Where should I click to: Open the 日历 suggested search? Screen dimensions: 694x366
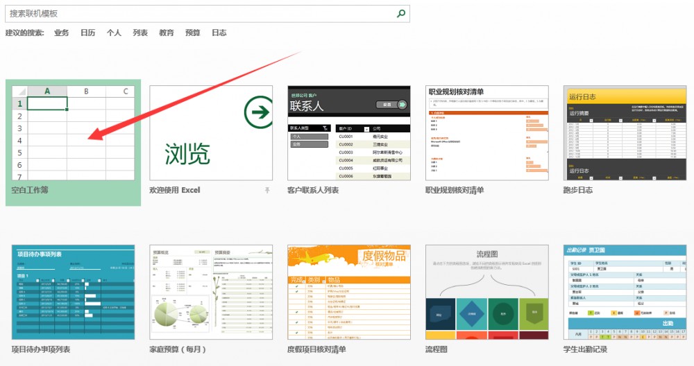(x=87, y=33)
